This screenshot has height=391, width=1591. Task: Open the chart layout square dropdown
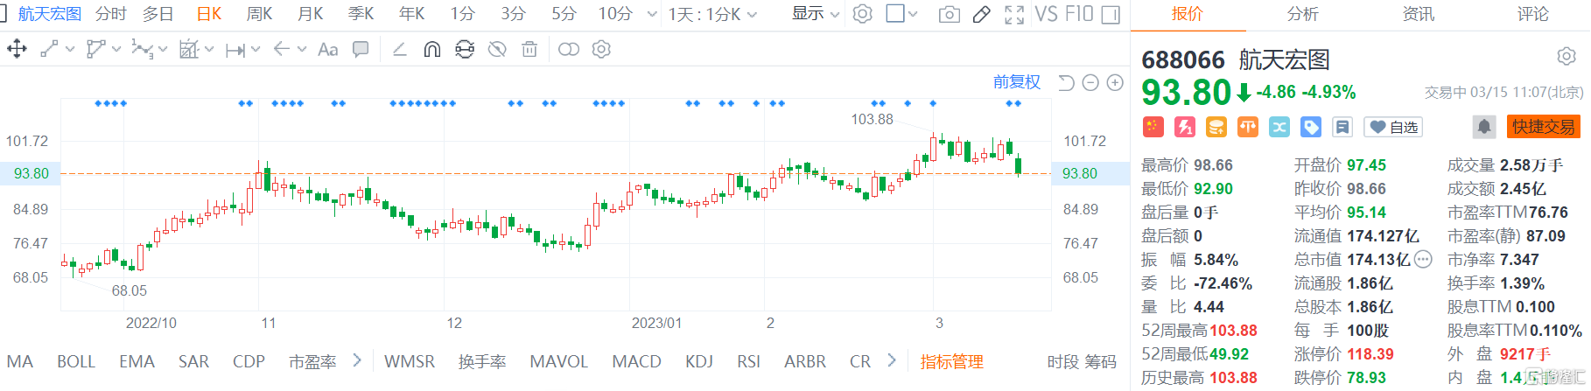(x=901, y=14)
